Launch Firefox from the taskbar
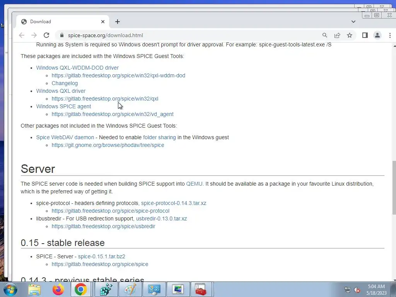This screenshot has width=396, height=297. (58, 289)
